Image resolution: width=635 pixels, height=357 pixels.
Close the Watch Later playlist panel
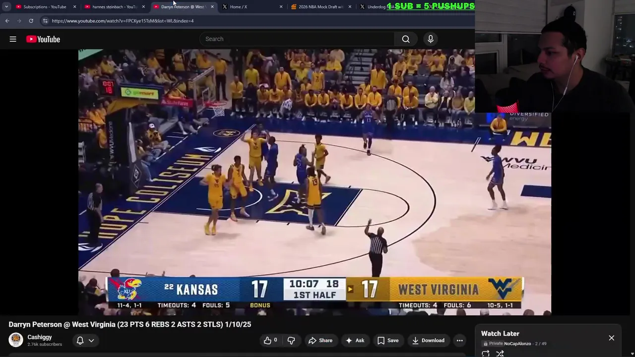click(611, 338)
